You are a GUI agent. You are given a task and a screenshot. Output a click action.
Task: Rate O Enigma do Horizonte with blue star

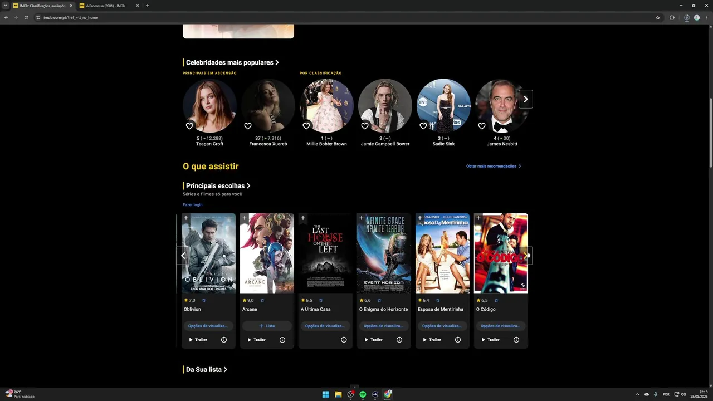379,300
